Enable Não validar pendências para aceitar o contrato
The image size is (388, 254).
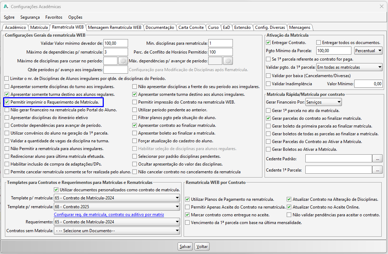point(289,215)
